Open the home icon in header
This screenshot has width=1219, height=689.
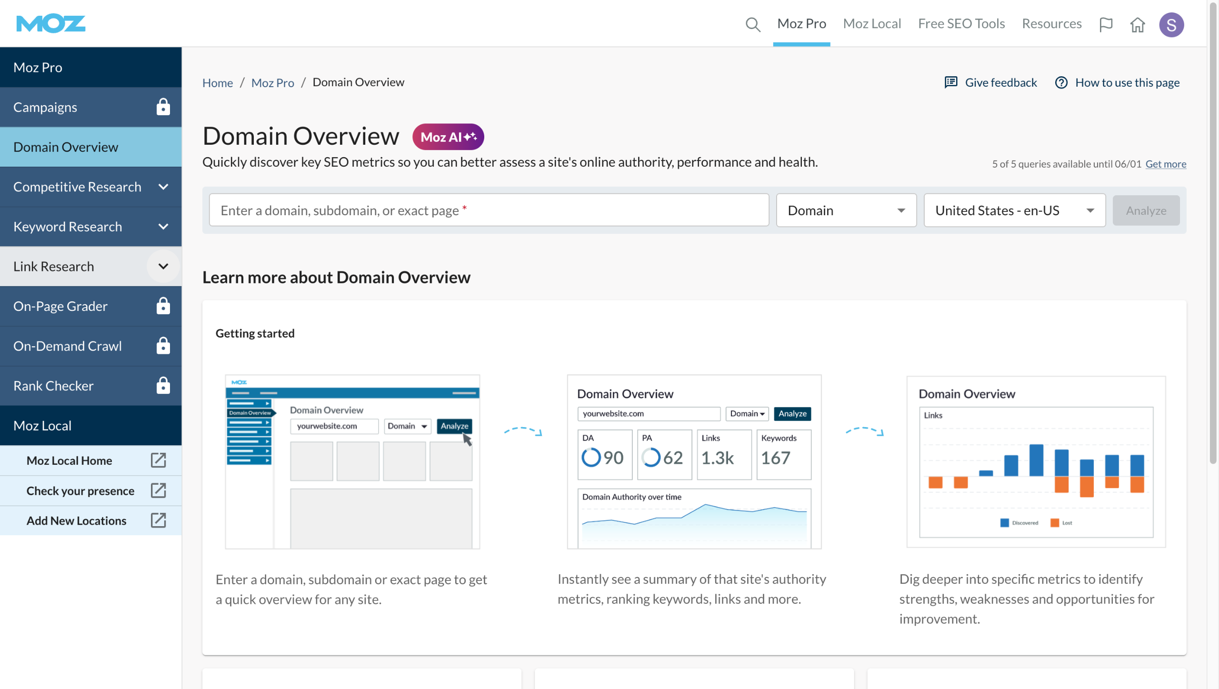(1138, 24)
